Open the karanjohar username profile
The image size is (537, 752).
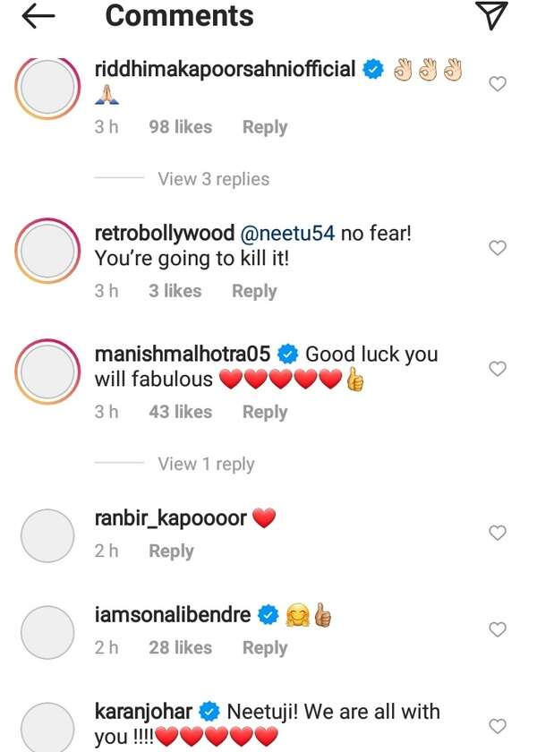[x=144, y=713]
